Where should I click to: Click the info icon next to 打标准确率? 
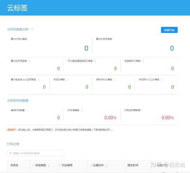click(x=82, y=110)
